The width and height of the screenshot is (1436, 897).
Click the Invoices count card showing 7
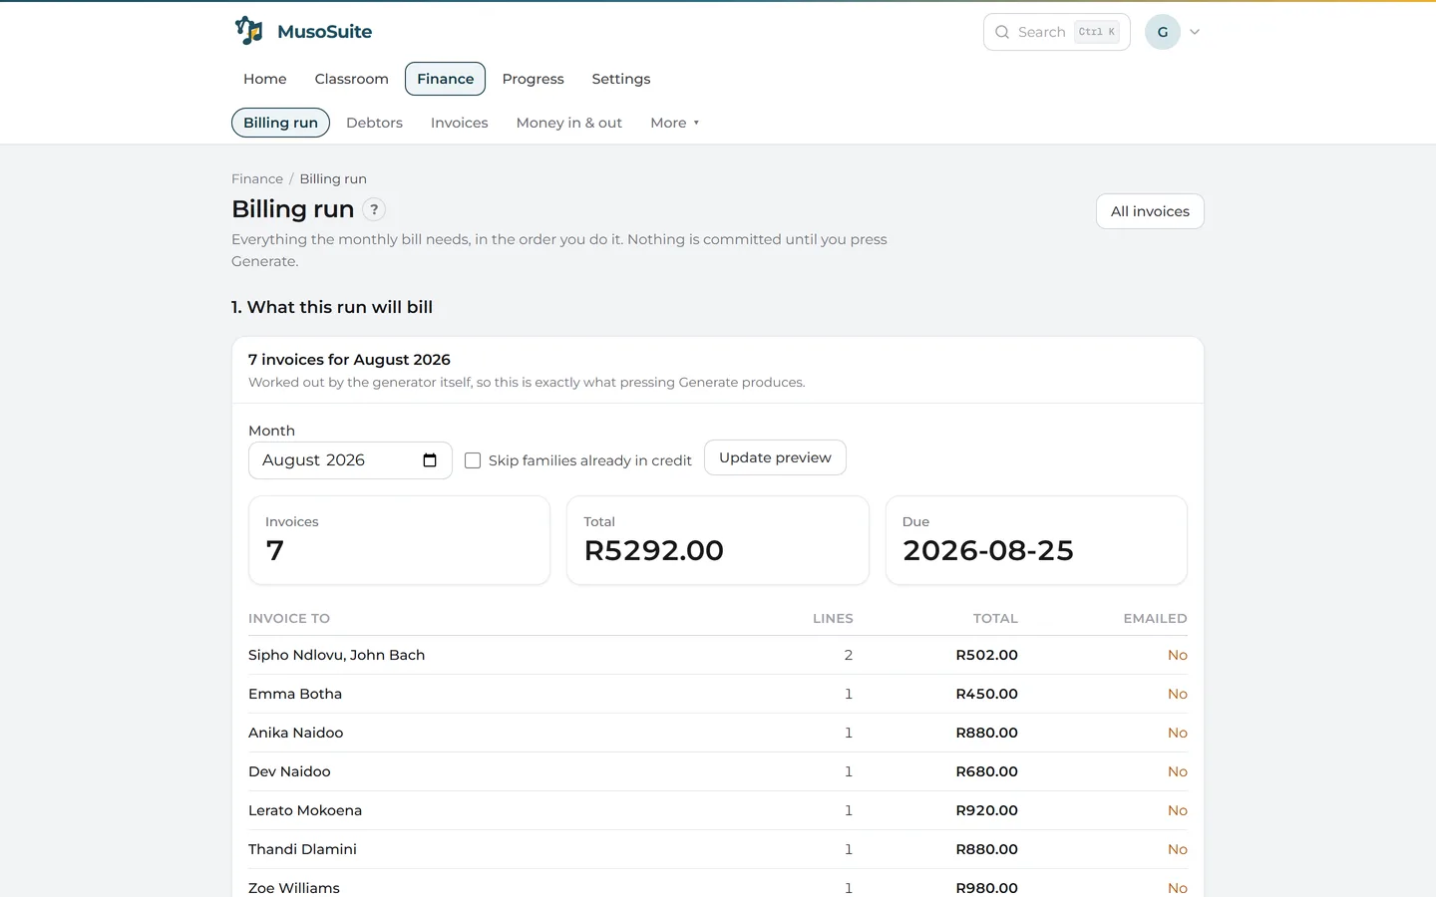399,540
